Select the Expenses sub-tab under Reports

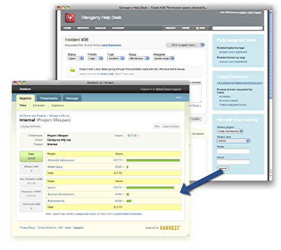point(57,106)
